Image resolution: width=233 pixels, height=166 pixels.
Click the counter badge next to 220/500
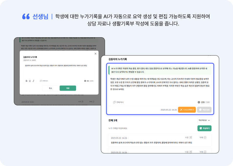click(199, 102)
